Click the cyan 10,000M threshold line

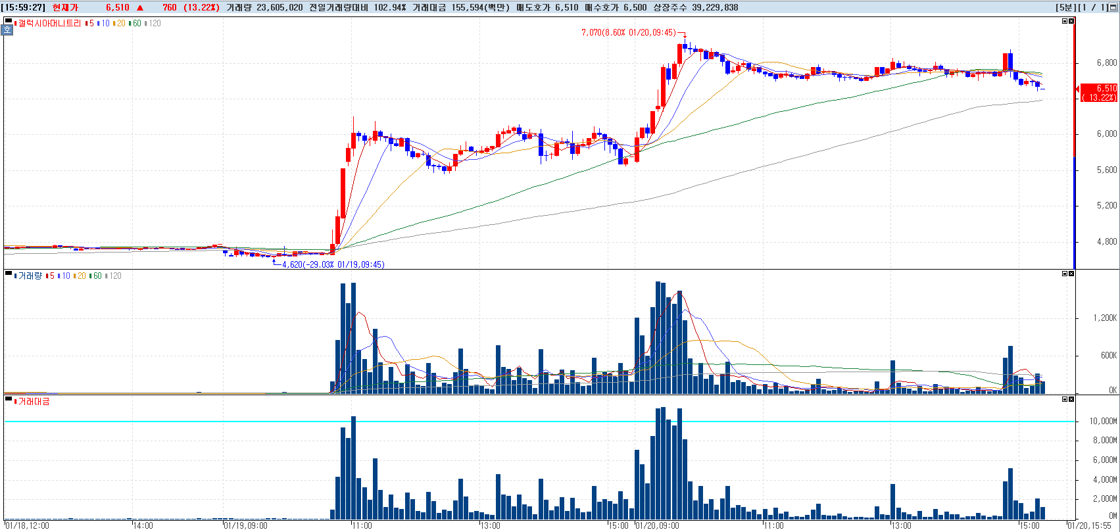click(539, 422)
